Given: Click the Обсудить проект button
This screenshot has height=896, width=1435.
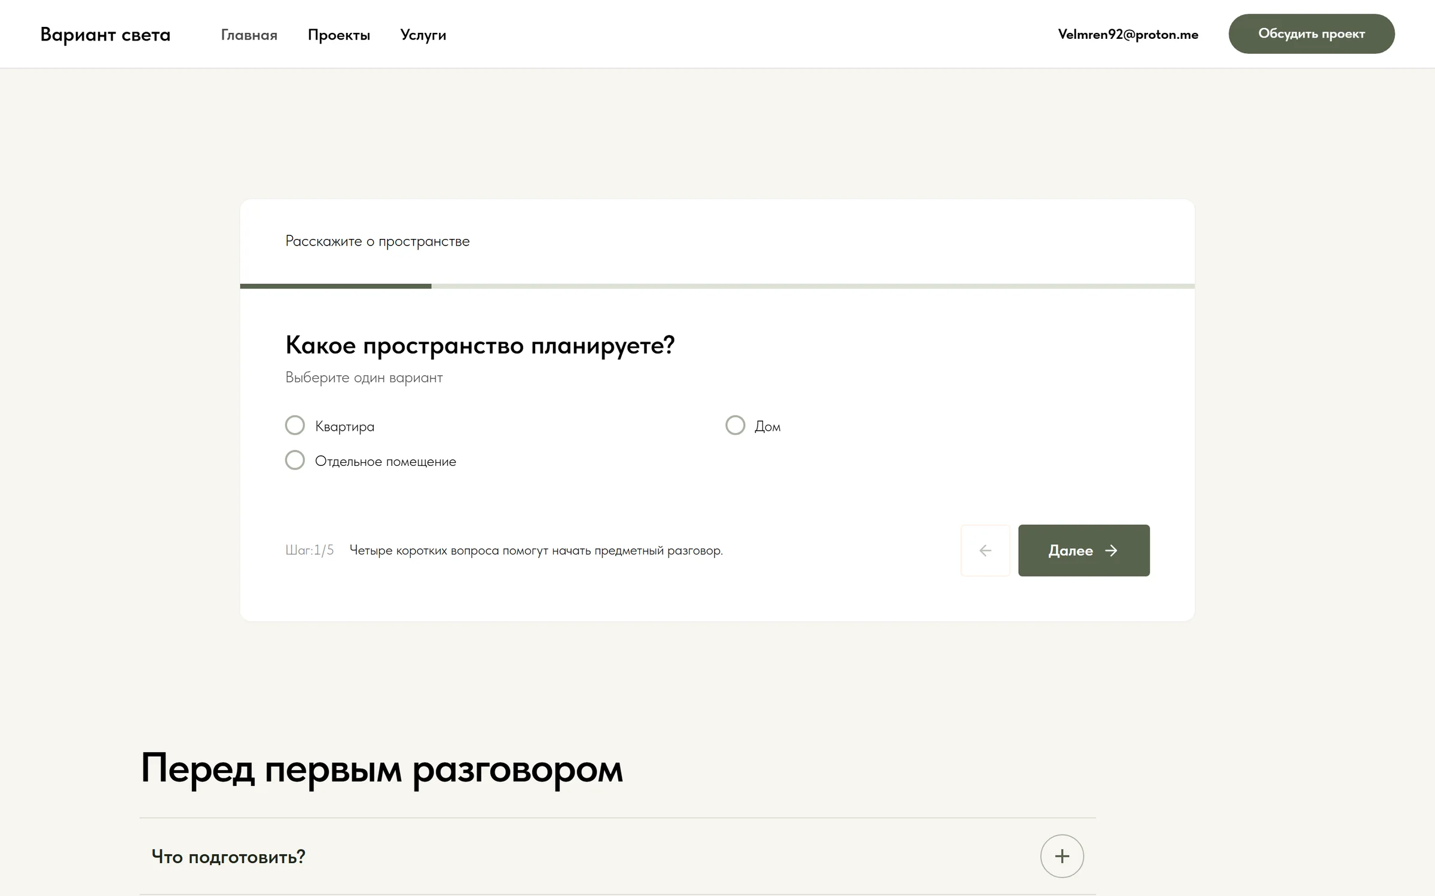Looking at the screenshot, I should tap(1311, 33).
